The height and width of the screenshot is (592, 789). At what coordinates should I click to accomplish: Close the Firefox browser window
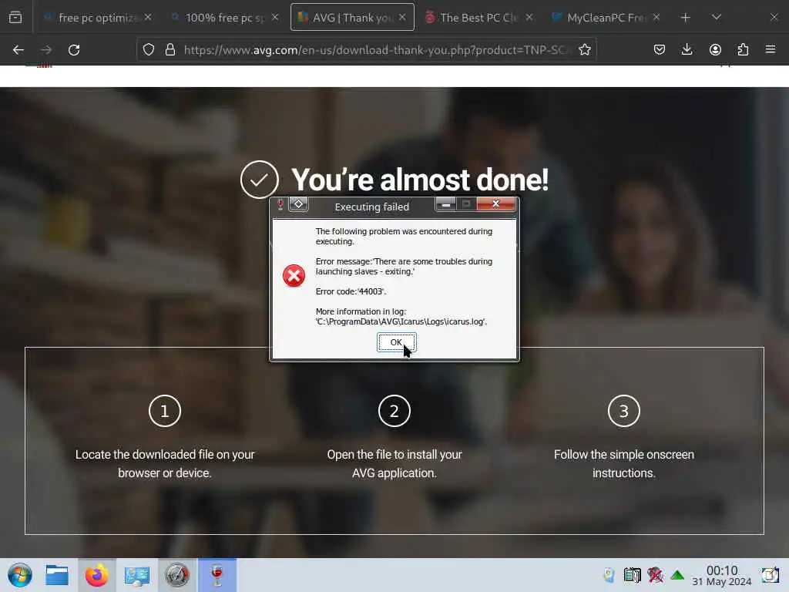pos(774,18)
